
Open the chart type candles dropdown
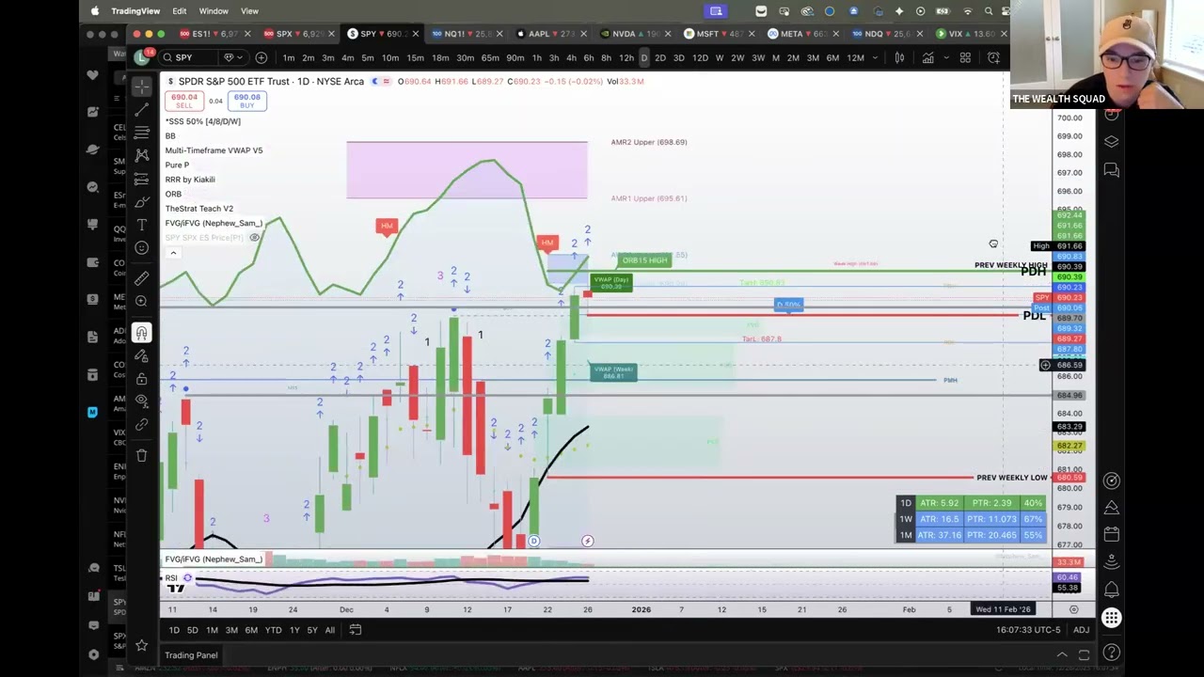tap(899, 57)
